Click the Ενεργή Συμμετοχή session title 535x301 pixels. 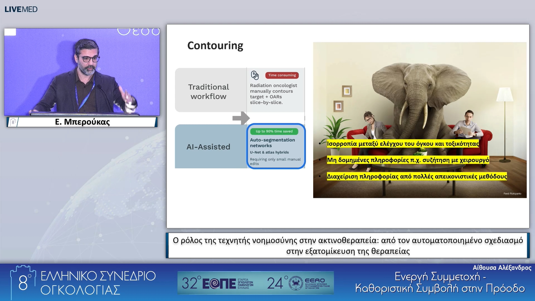point(440,283)
